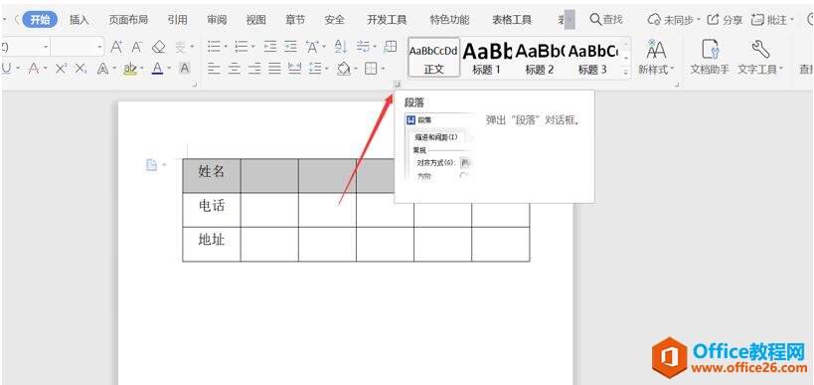Click the text effects outlined A icon

(102, 68)
